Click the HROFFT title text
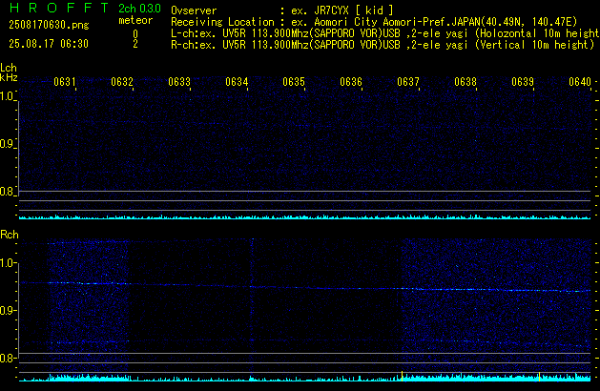The height and width of the screenshot is (391, 600). tap(59, 8)
